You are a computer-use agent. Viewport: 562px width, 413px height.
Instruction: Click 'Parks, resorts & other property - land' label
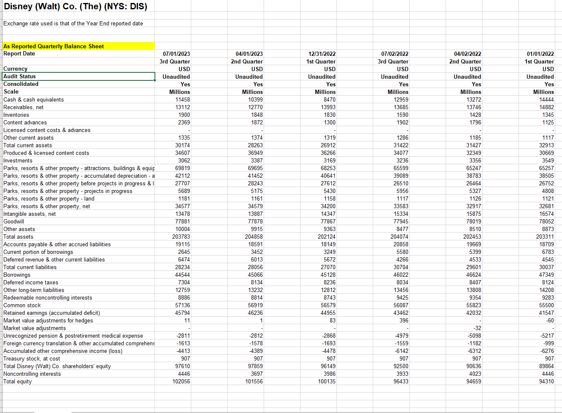(49, 198)
